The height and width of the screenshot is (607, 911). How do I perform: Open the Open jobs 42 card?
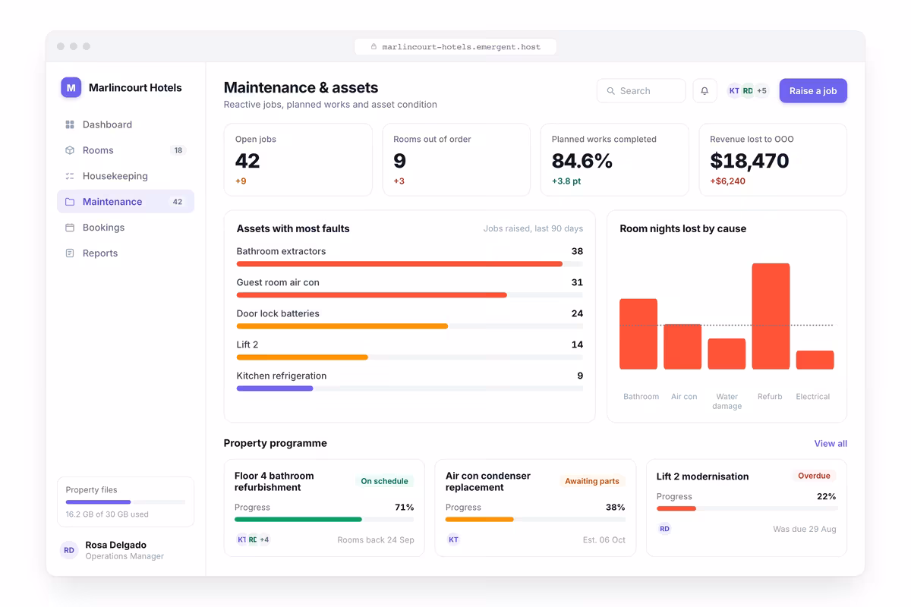(298, 160)
